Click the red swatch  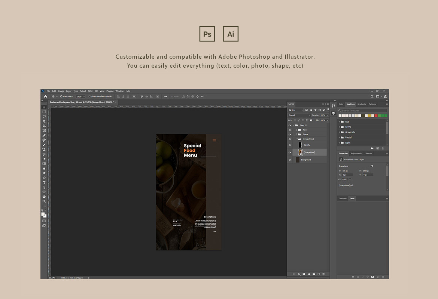pyautogui.click(x=376, y=116)
